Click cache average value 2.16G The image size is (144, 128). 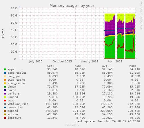108,90
